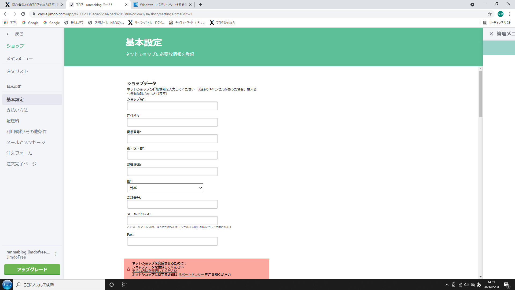Screen dimensions: 515x290
Task: Click the Chrome profile avatar icon
Action: click(500, 14)
